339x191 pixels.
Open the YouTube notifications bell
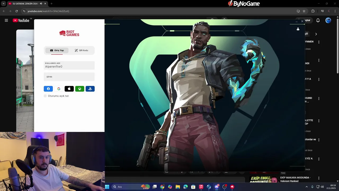point(318,20)
